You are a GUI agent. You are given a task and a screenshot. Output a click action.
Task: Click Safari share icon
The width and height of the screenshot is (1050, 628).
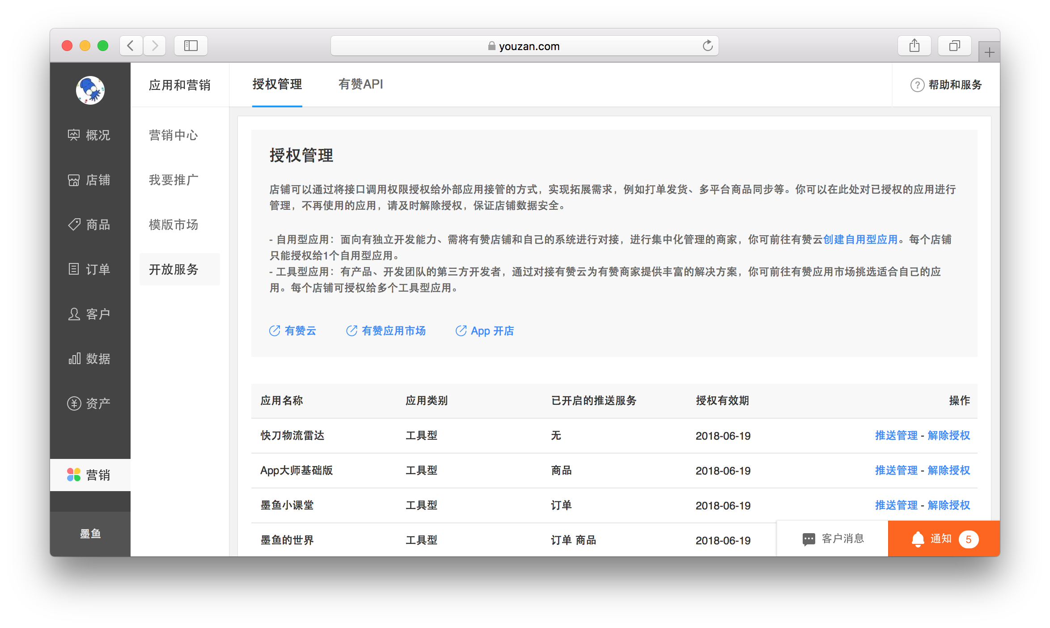click(915, 46)
